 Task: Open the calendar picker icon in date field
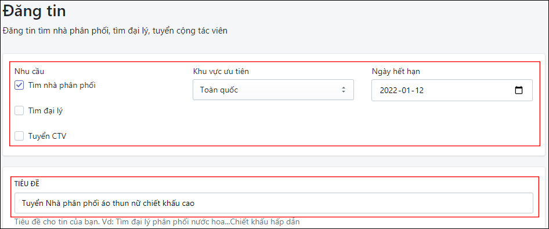(519, 90)
